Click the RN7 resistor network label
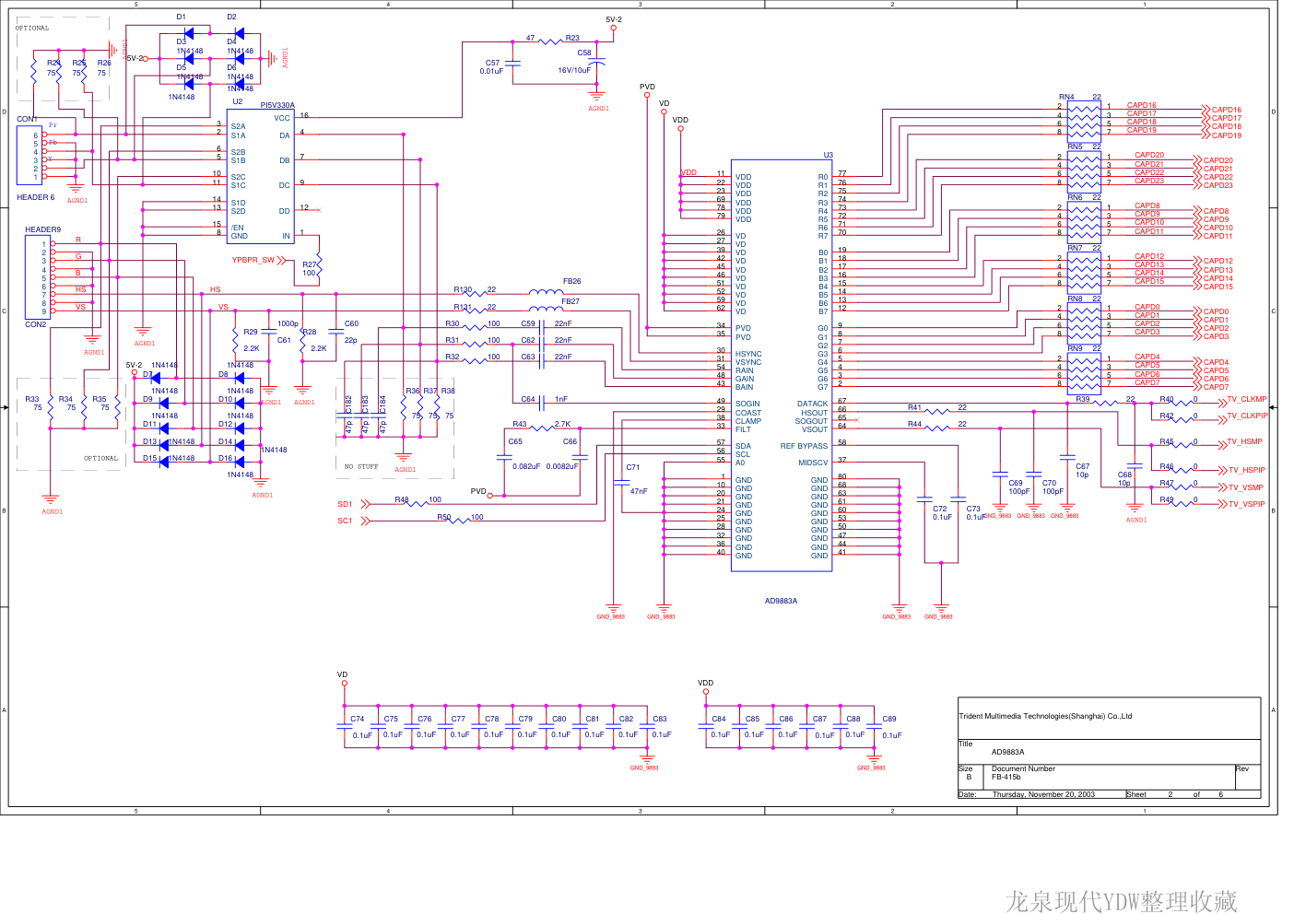 click(x=1075, y=248)
